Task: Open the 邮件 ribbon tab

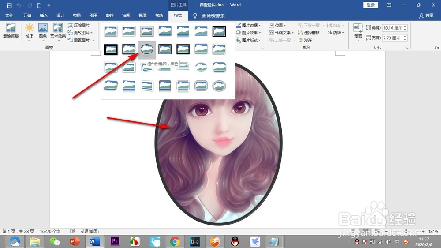Action: [x=110, y=15]
